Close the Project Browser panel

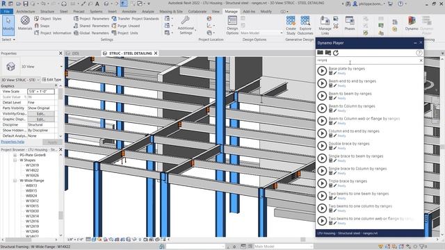60,149
